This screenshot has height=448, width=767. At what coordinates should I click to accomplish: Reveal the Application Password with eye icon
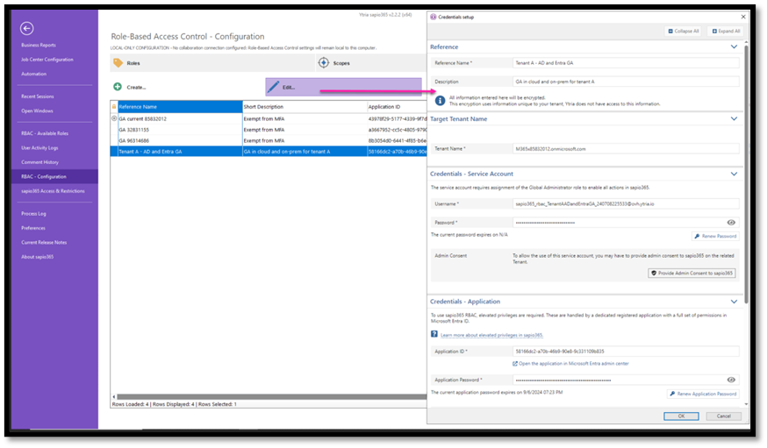coord(731,380)
